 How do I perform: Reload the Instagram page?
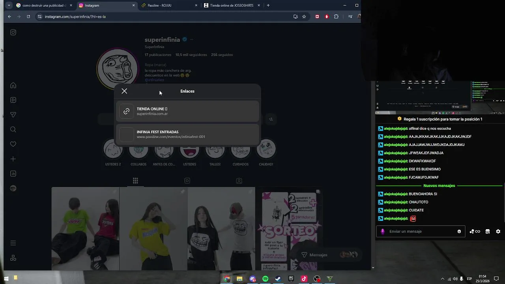[x=28, y=17]
